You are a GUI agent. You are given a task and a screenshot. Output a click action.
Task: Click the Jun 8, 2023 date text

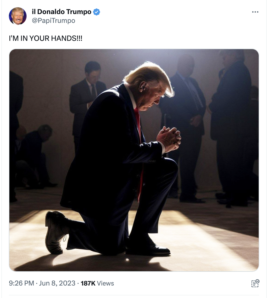click(57, 283)
